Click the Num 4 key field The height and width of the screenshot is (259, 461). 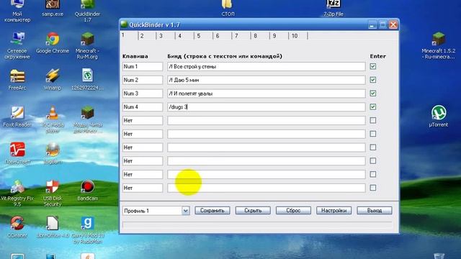click(143, 107)
